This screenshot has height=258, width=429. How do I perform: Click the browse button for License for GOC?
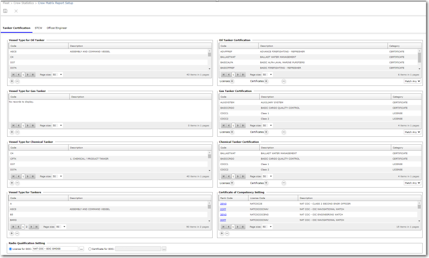click(x=81, y=249)
